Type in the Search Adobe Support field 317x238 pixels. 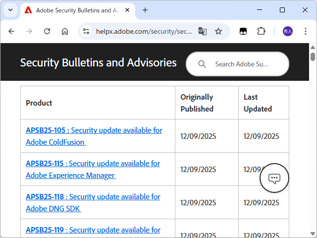[243, 64]
